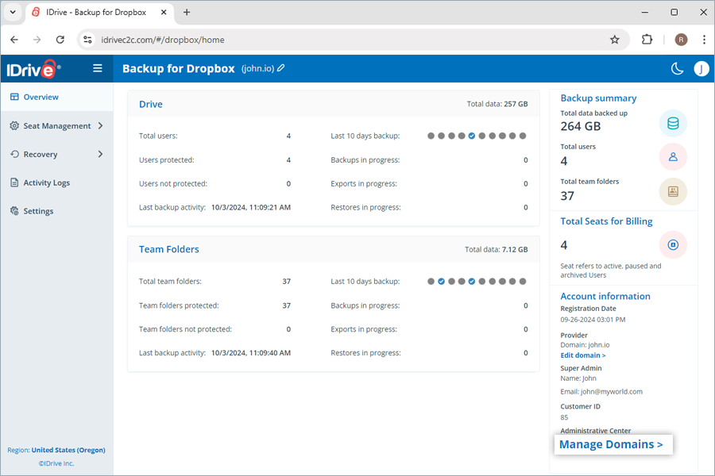Click the IDrive logo
Image resolution: width=715 pixels, height=476 pixels.
click(32, 68)
